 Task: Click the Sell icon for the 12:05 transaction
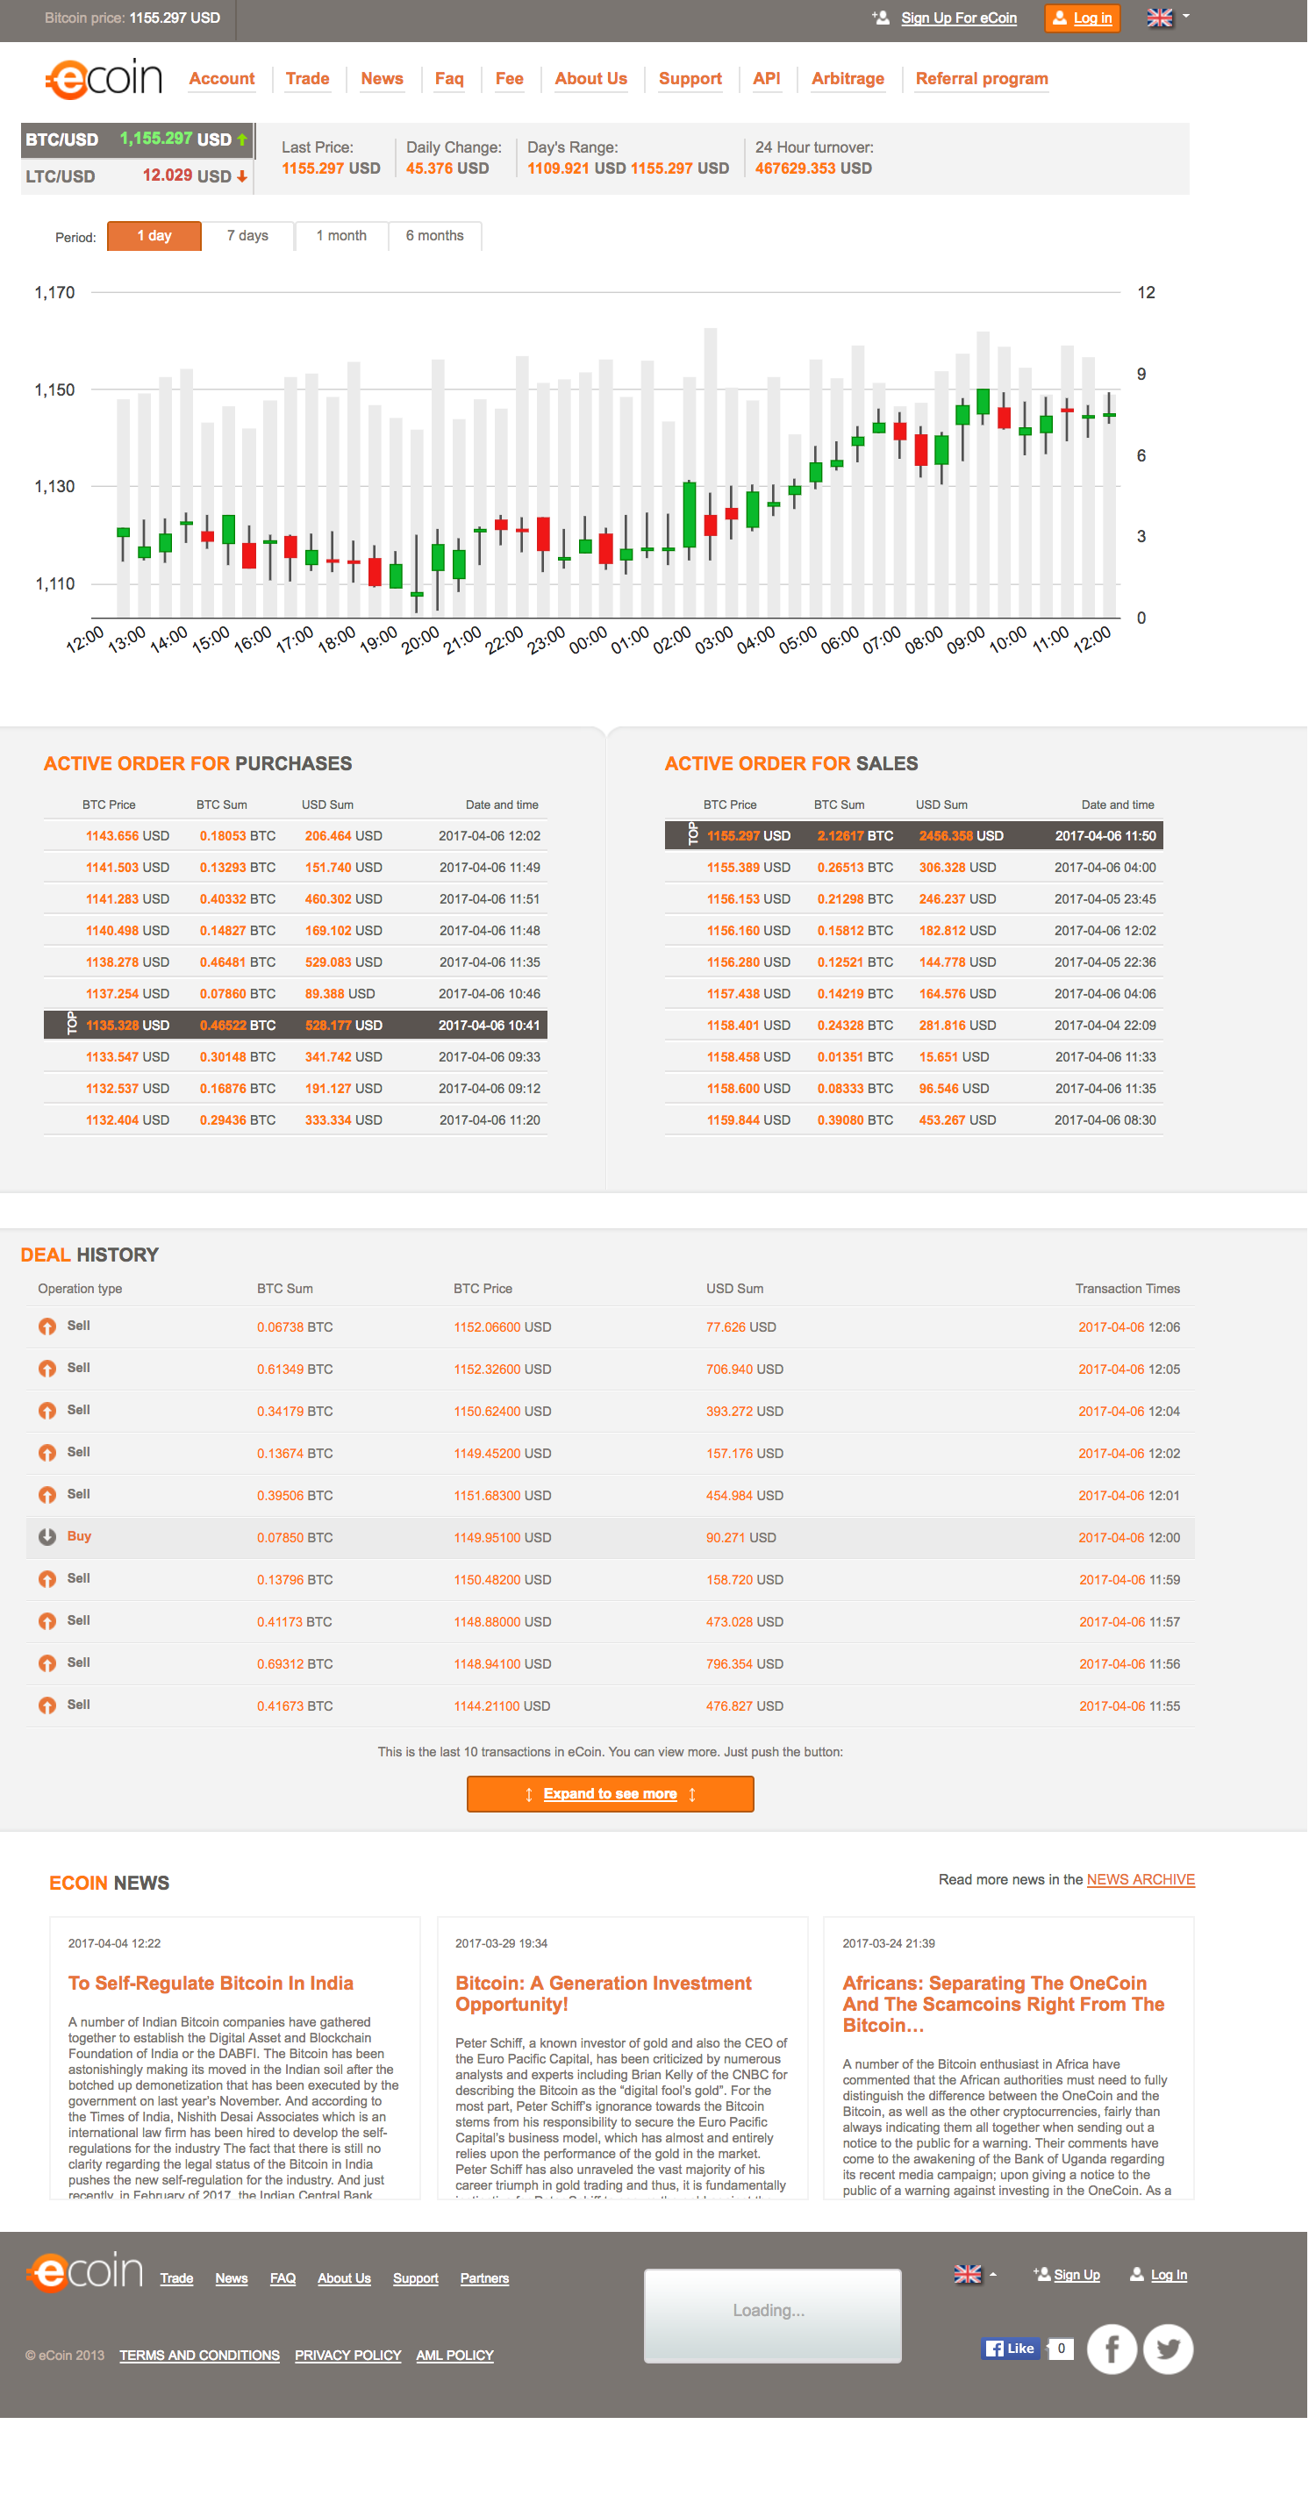pos(46,1368)
